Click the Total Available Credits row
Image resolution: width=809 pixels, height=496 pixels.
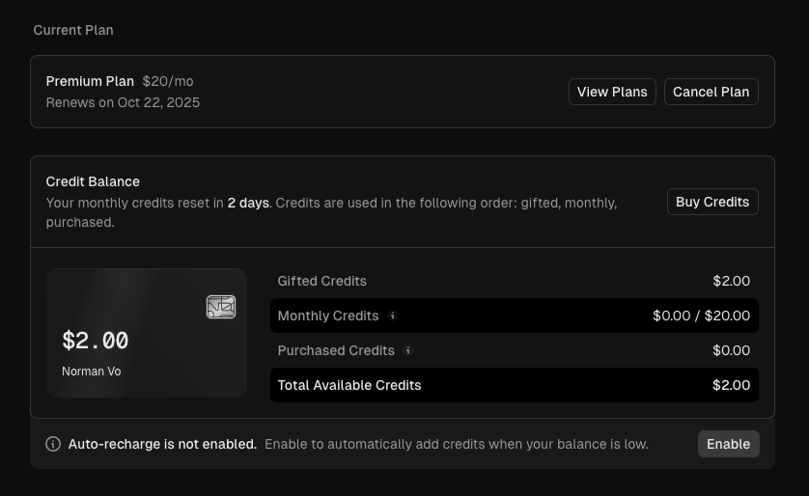[514, 385]
